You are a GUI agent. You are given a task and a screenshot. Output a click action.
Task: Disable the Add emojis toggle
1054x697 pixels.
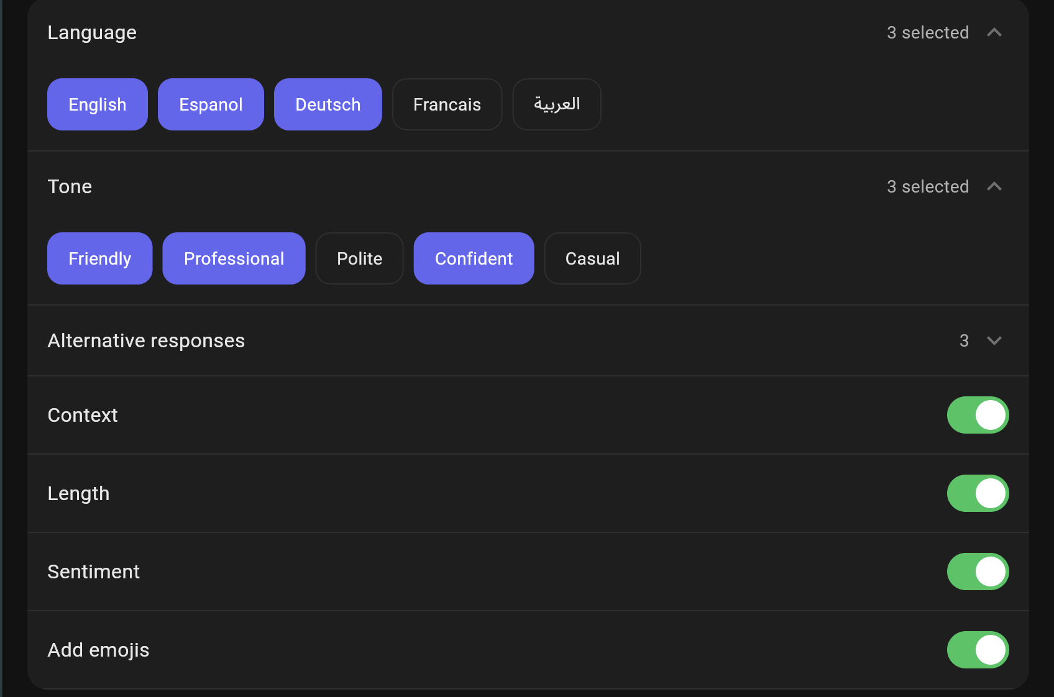point(978,650)
